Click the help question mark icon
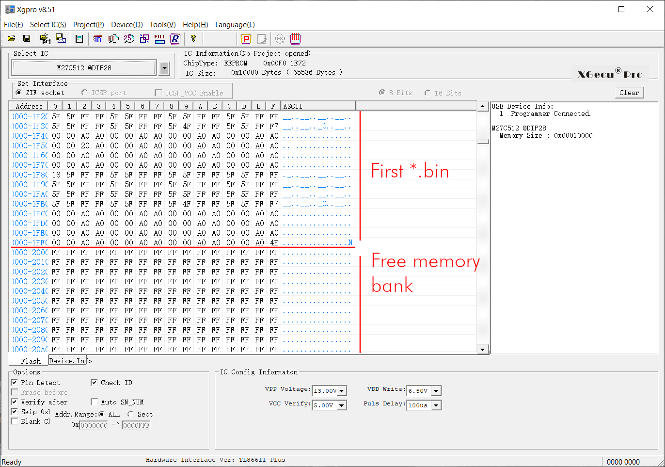The width and height of the screenshot is (665, 467). pos(193,39)
